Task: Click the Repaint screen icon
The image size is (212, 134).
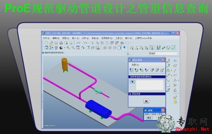Action: pyautogui.click(x=46, y=48)
